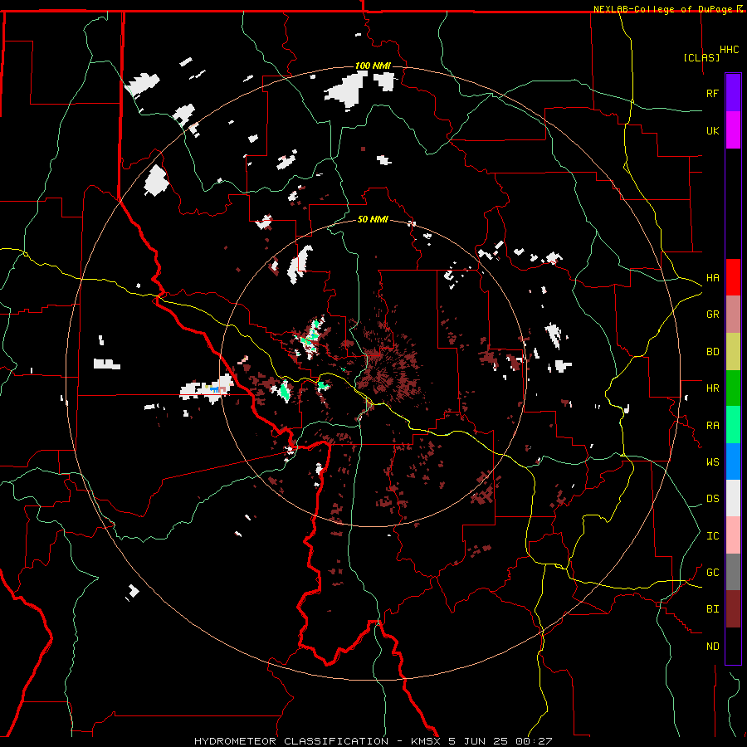Click the HHC product label
Screen dimensions: 747x747
(730, 50)
